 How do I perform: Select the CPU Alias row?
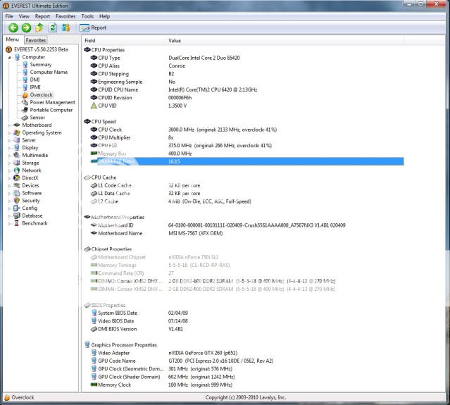pos(246,66)
